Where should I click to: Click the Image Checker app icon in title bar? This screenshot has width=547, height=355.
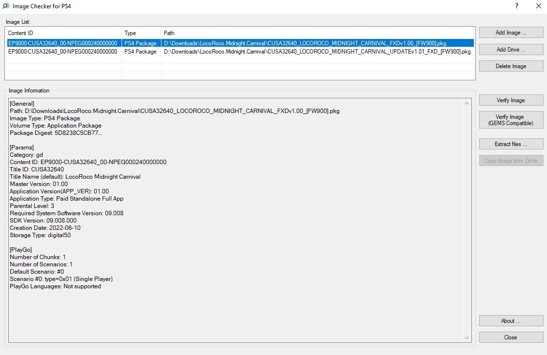[6, 6]
